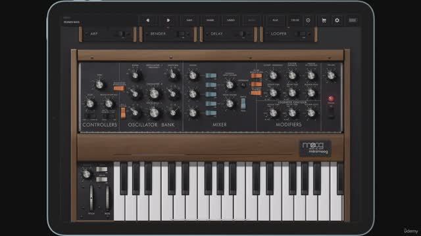Click the moog minimoog logo badge

coord(315,149)
